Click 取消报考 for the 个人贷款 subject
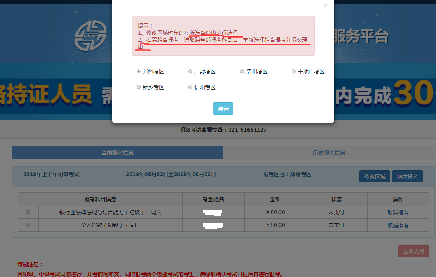The height and width of the screenshot is (277, 436). (x=397, y=225)
